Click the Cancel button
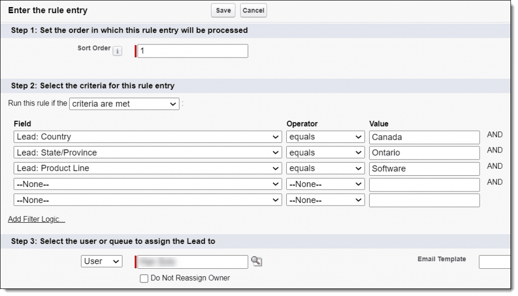 tap(253, 11)
